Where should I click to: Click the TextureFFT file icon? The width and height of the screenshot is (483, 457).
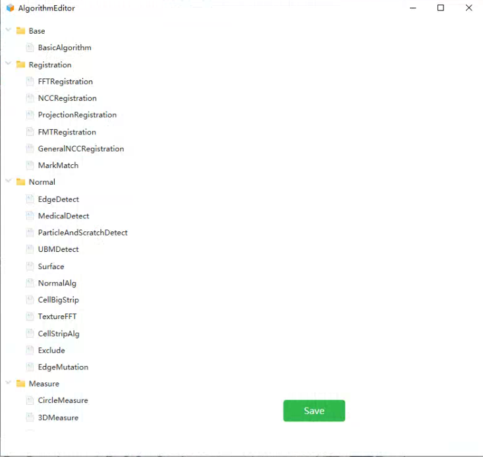point(30,317)
